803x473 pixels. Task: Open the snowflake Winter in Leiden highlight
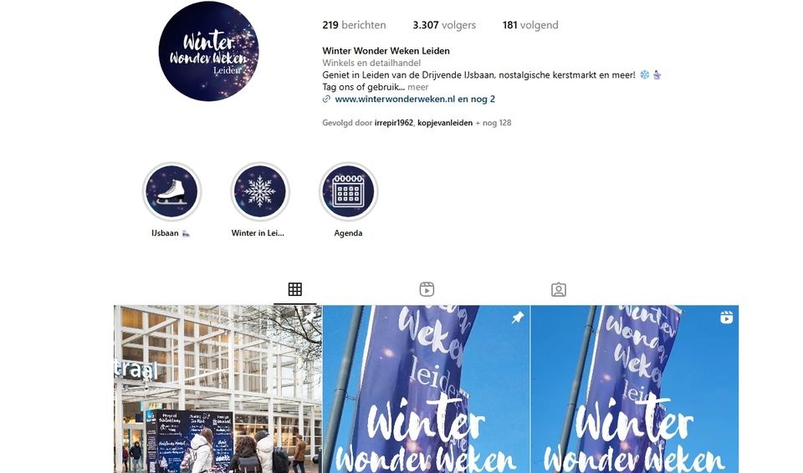[x=259, y=191]
